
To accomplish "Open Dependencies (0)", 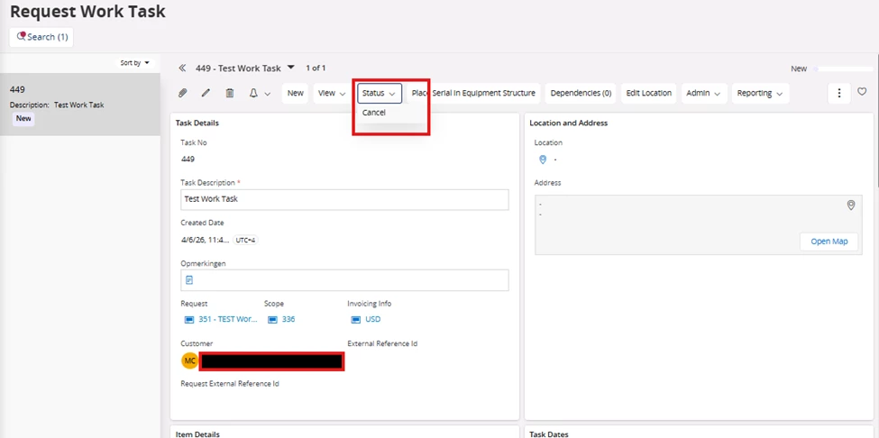I will (x=581, y=93).
